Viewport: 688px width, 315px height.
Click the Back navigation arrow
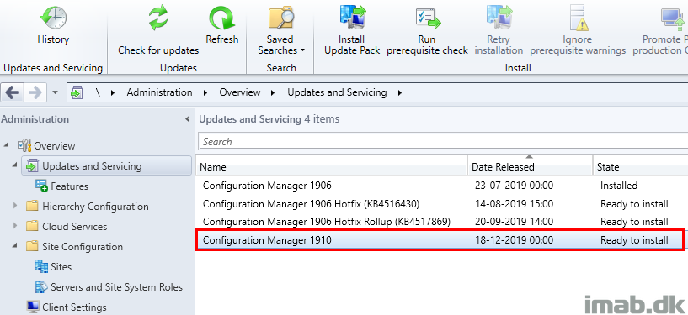[13, 92]
